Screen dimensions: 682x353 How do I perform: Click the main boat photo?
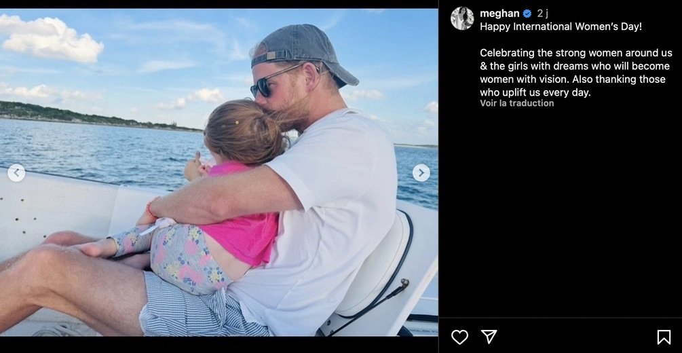(219, 172)
